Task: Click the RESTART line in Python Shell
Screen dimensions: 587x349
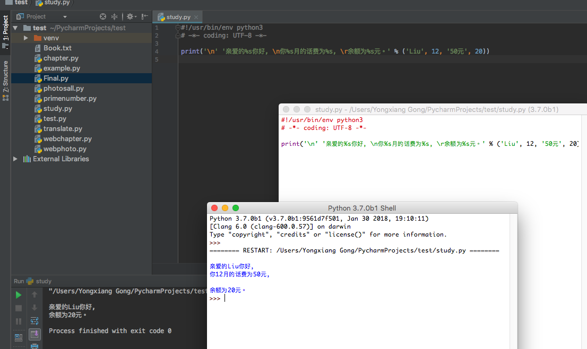Action: (x=354, y=251)
